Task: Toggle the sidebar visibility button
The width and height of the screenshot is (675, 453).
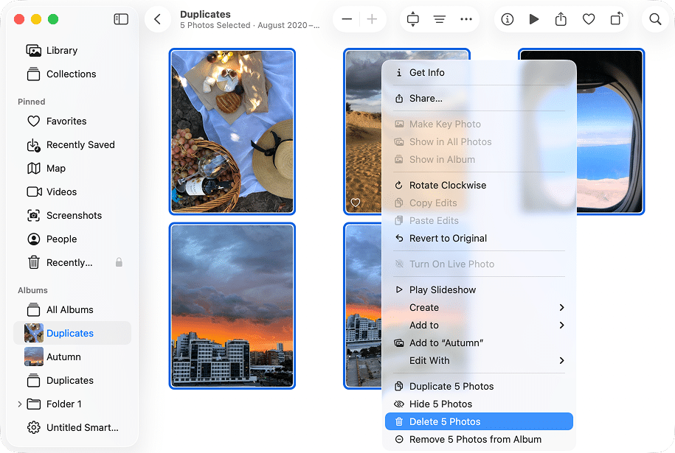Action: click(x=120, y=19)
